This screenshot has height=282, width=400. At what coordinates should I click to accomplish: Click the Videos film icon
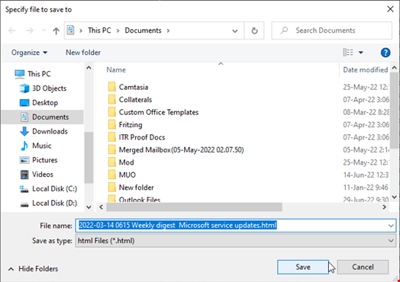24,175
